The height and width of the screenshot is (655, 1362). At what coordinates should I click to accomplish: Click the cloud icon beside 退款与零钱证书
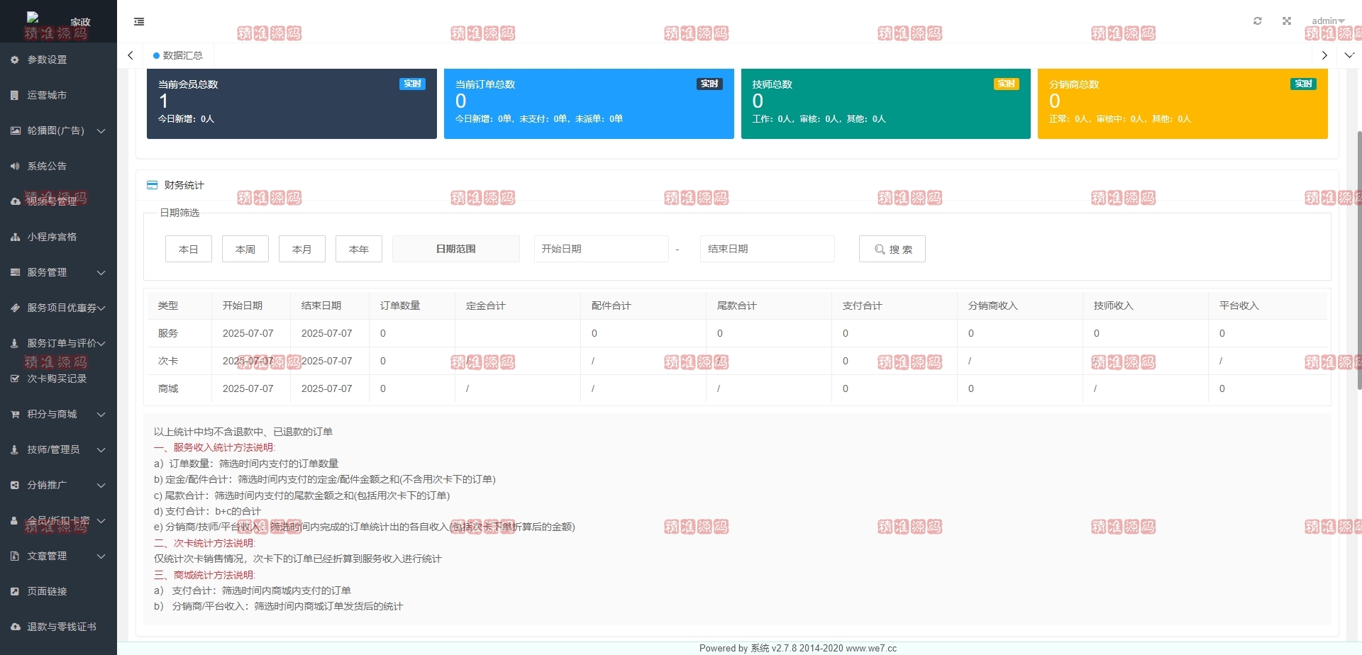(15, 627)
